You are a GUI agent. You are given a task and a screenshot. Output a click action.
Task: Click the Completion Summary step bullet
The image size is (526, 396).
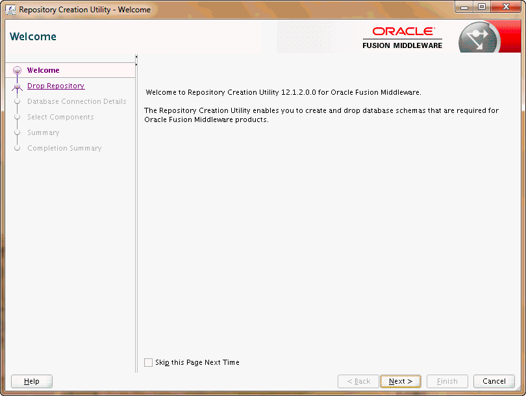click(x=17, y=148)
